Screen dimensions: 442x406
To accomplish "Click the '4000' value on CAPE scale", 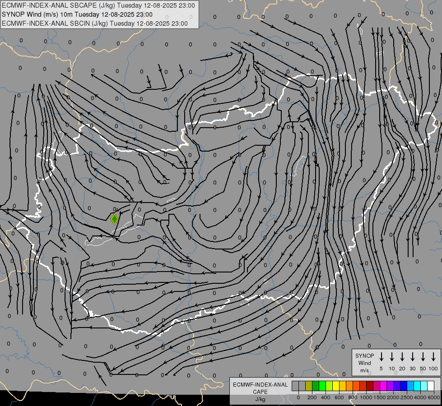I will pyautogui.click(x=420, y=397).
